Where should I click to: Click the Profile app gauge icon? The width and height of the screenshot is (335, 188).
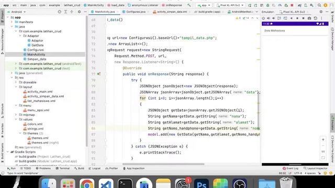[280, 5]
